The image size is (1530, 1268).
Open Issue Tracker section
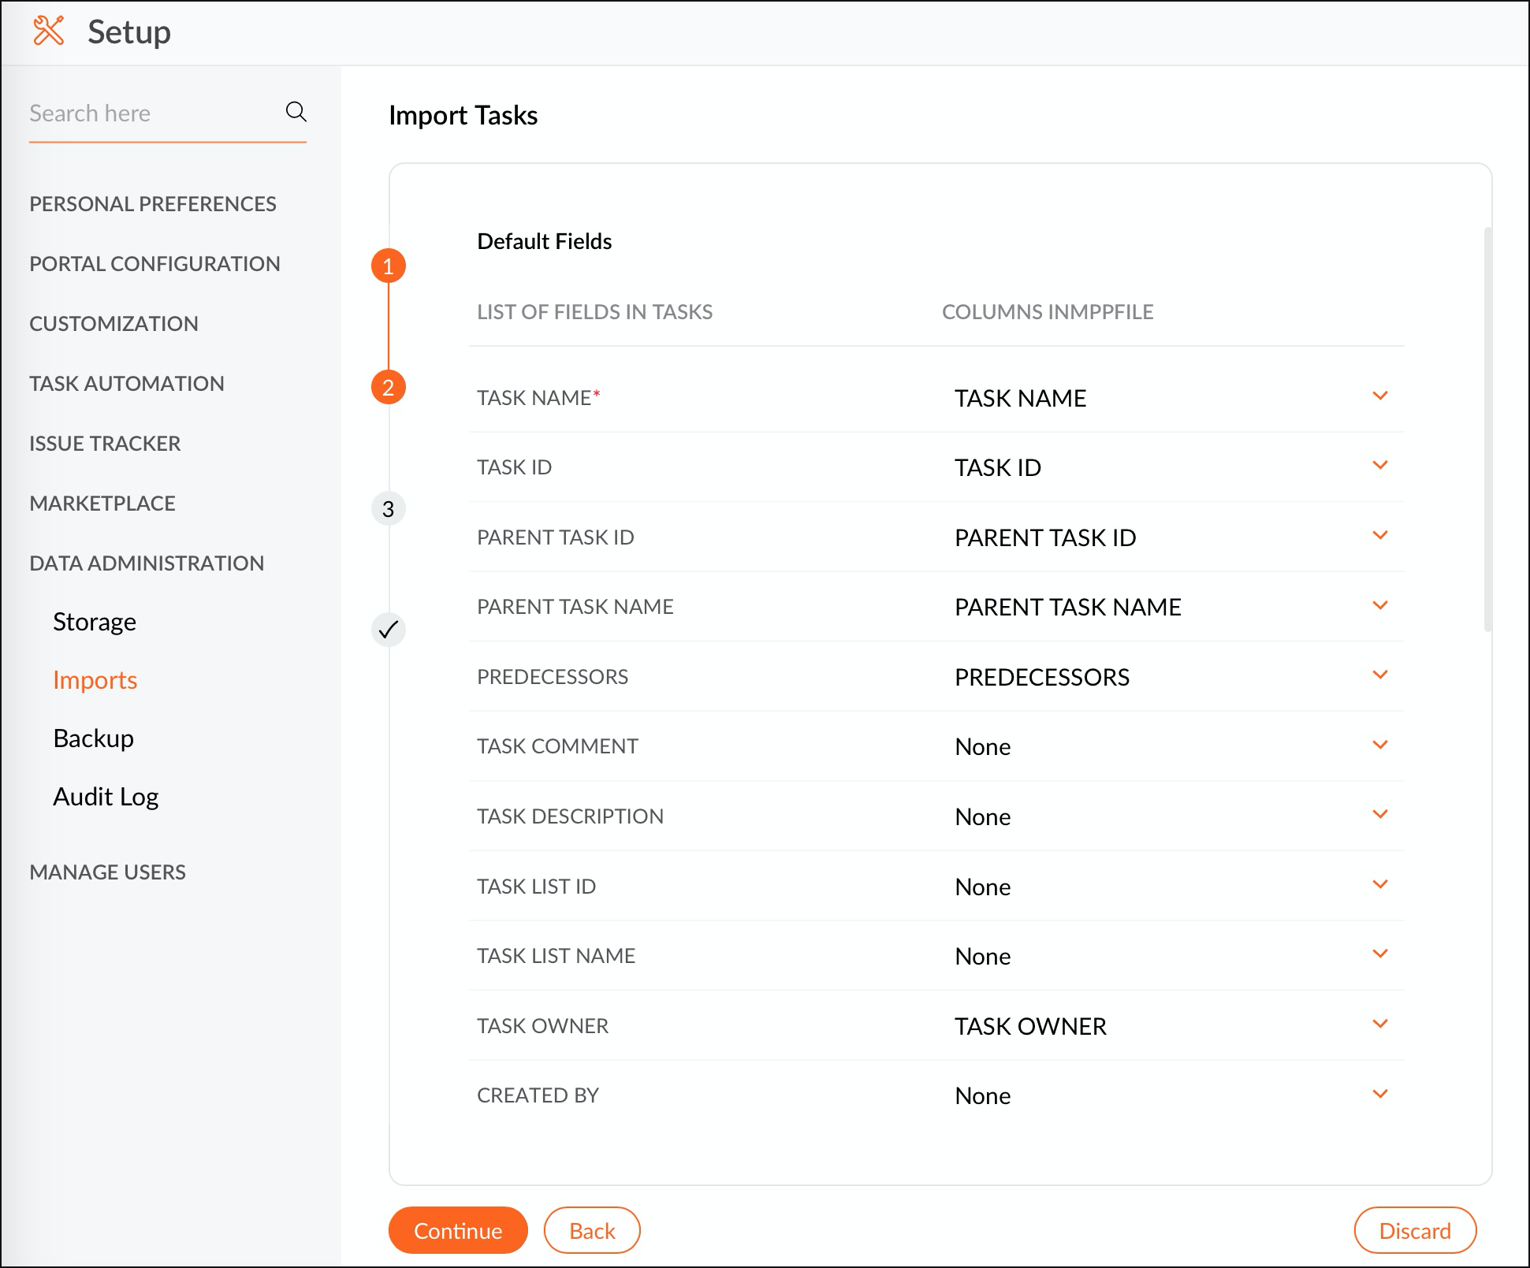[x=105, y=444]
